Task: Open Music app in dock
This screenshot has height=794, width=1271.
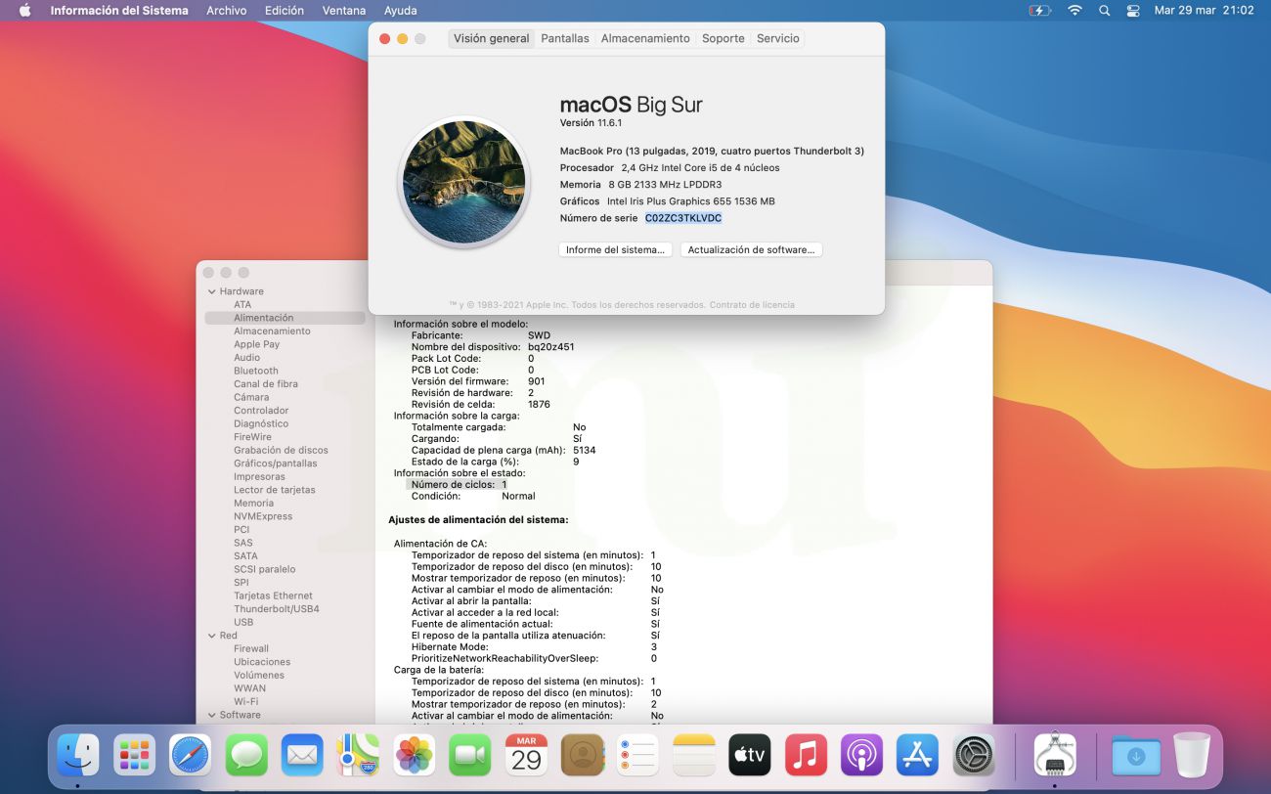Action: (x=806, y=755)
